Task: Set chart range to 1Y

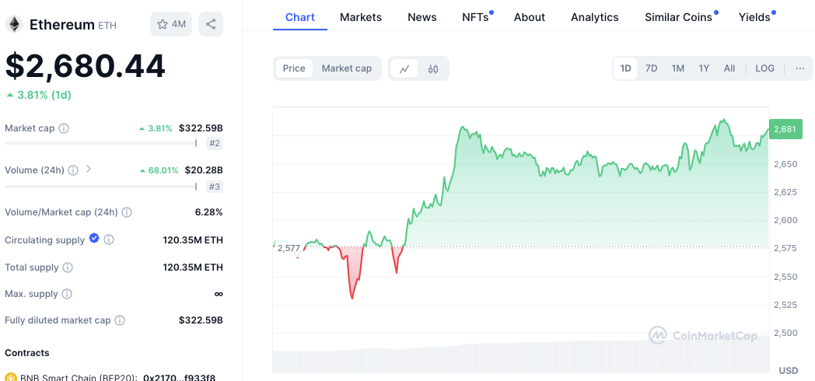Action: tap(704, 68)
